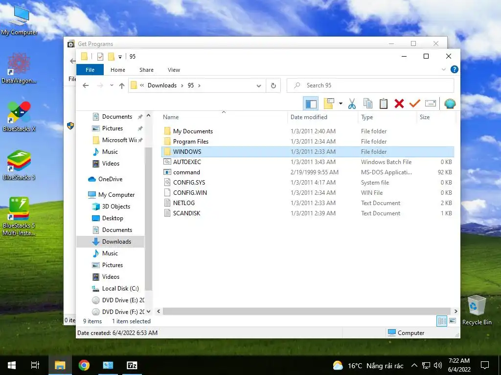Click the Up one level arrow
Viewport: 501px width, 375px height.
tap(122, 85)
